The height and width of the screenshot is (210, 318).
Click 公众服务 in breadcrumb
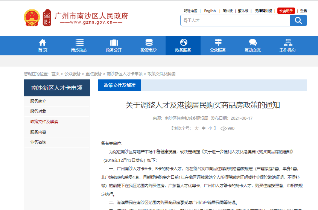(x=72, y=74)
